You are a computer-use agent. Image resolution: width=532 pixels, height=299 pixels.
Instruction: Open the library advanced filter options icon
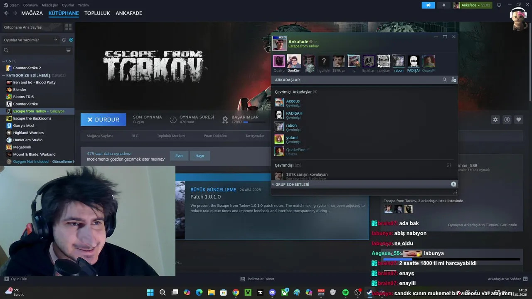click(68, 50)
